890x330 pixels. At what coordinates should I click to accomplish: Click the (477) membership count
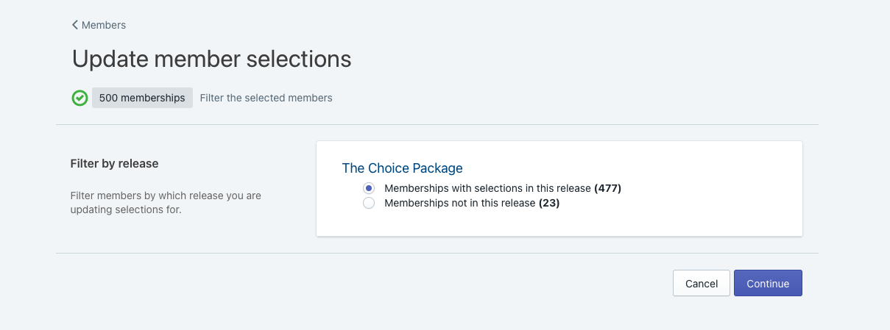[608, 188]
